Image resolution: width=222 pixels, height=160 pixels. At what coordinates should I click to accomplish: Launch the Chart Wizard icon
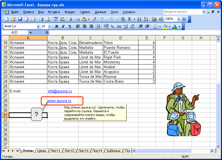[x=154, y=19]
